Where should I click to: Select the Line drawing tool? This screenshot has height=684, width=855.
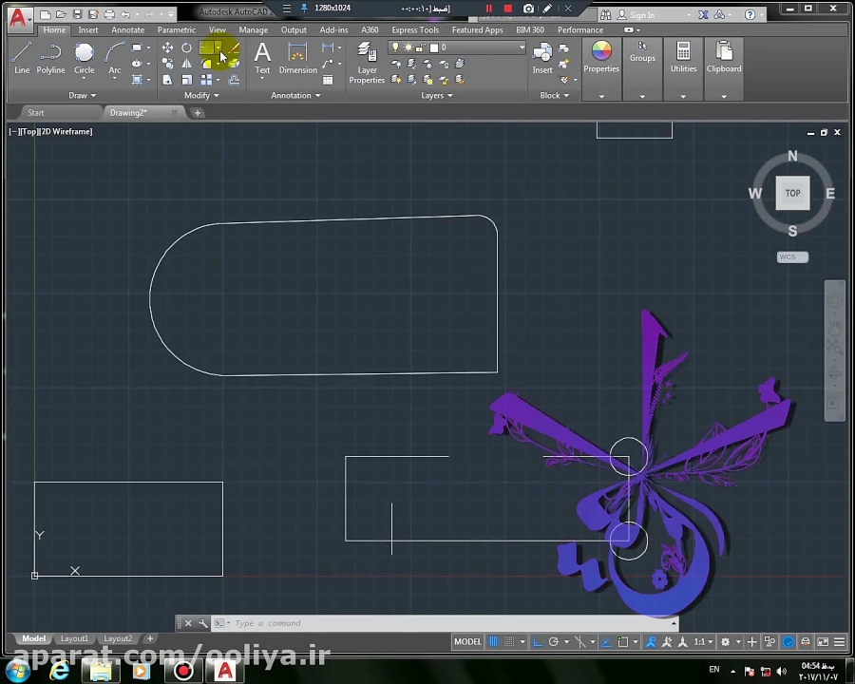coord(22,57)
